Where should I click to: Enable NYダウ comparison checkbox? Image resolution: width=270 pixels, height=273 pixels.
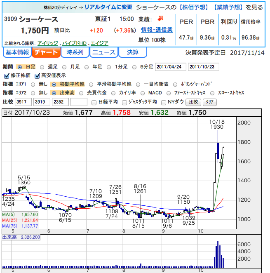(x=164, y=103)
